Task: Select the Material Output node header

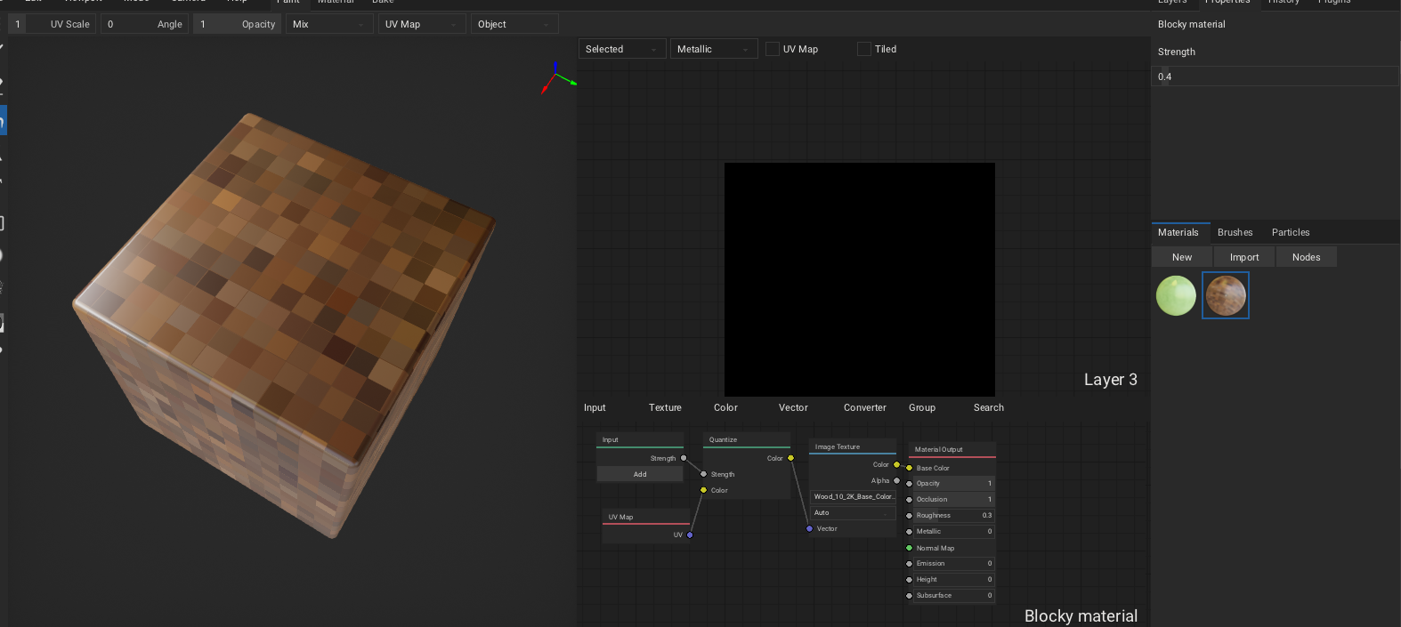Action: pyautogui.click(x=952, y=449)
